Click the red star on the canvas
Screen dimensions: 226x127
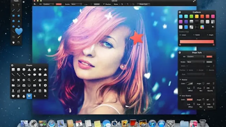pyautogui.click(x=136, y=38)
